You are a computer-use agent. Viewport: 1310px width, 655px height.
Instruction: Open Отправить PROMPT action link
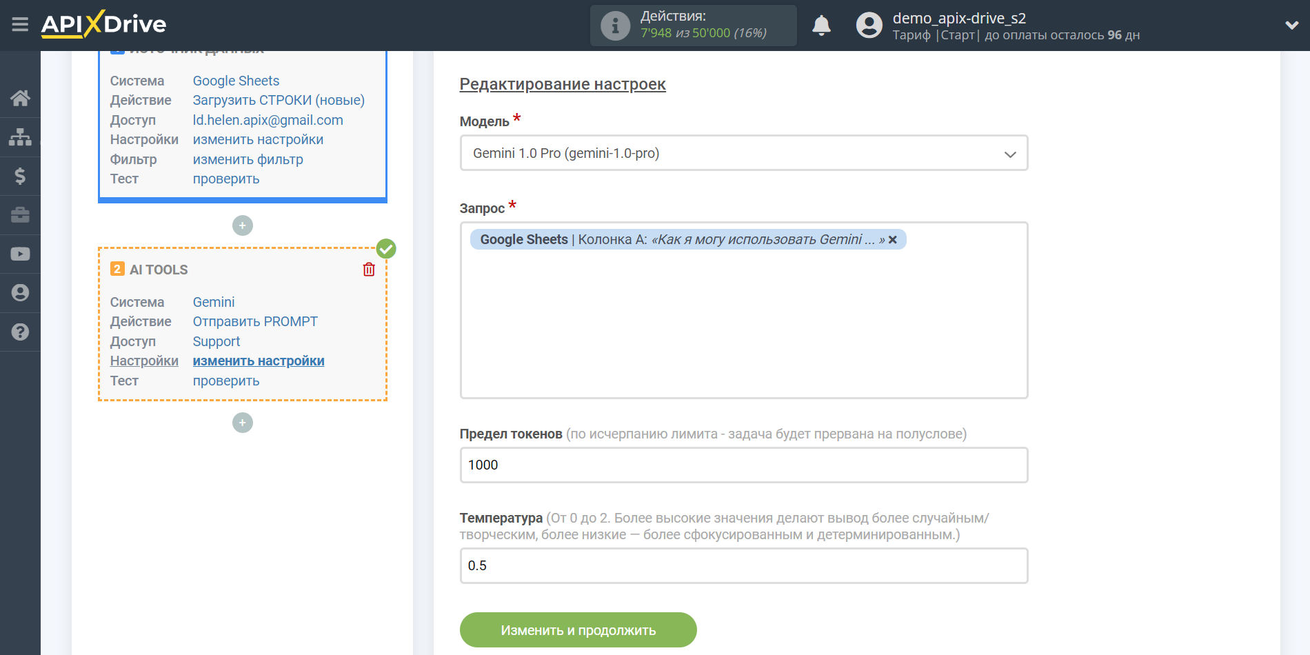tap(255, 321)
